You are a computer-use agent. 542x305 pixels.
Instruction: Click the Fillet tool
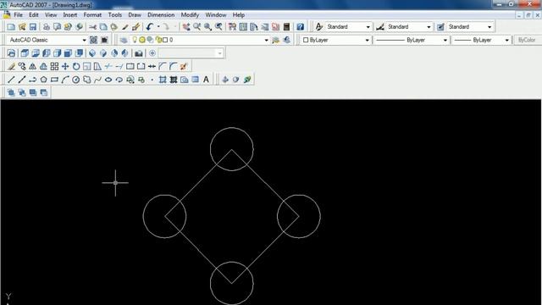pyautogui.click(x=173, y=66)
